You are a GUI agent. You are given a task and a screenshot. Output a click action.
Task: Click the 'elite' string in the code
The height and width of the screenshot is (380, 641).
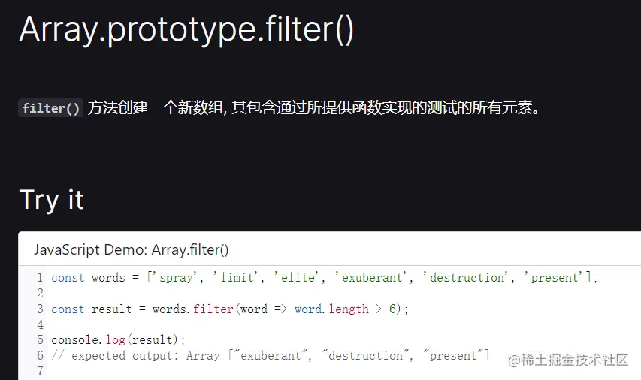pos(298,278)
